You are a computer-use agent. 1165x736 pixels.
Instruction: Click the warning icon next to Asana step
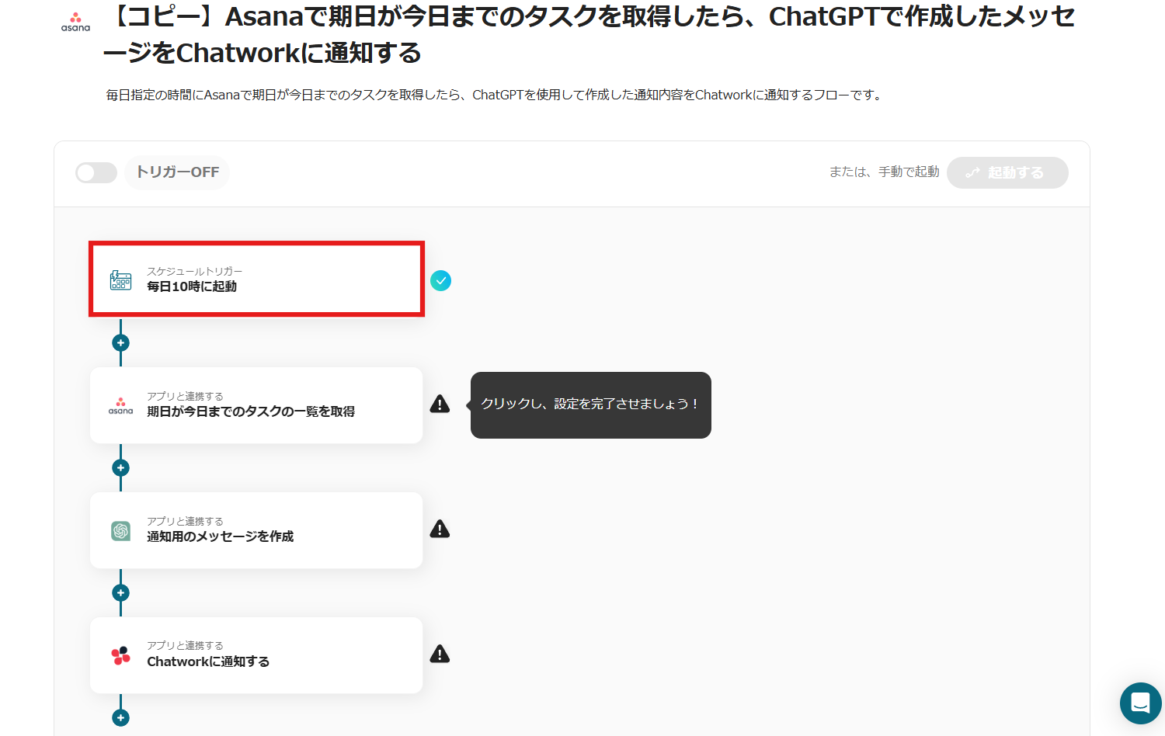tap(440, 404)
